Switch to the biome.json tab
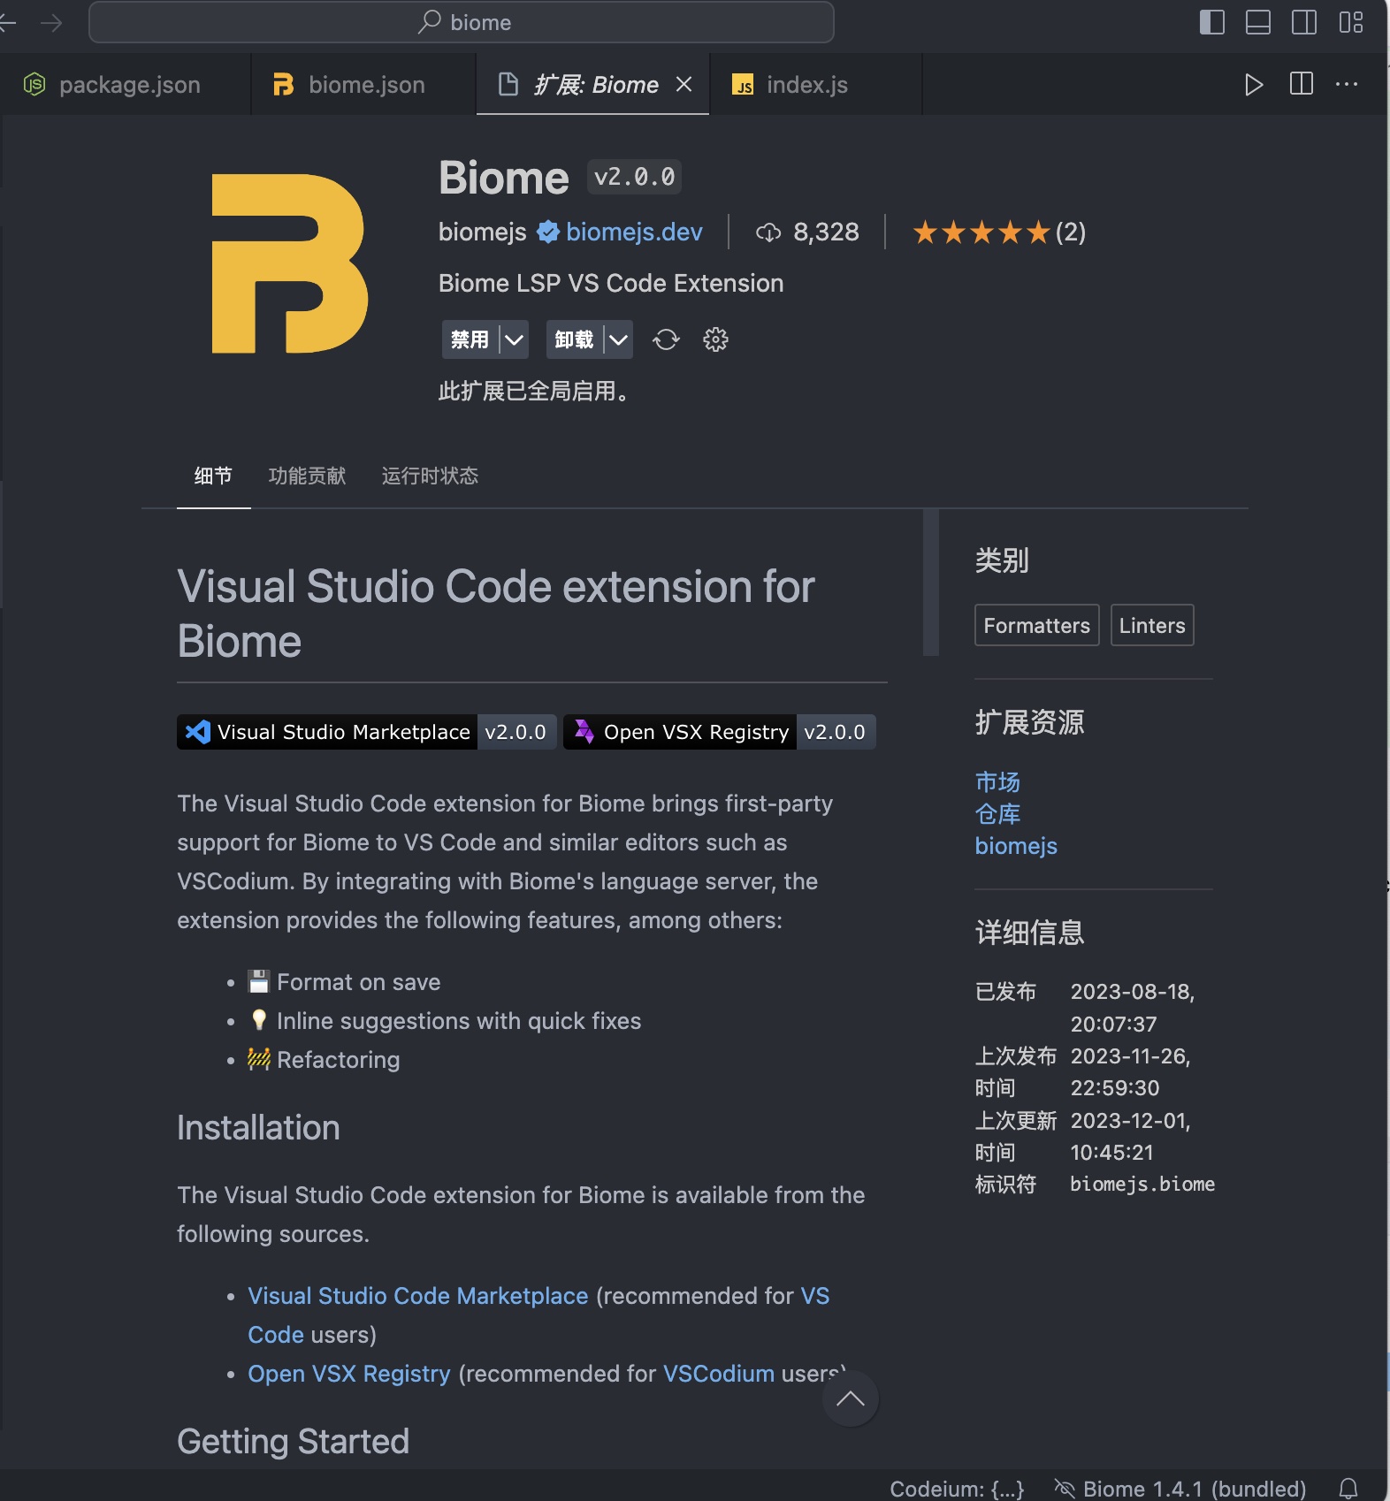 [364, 85]
